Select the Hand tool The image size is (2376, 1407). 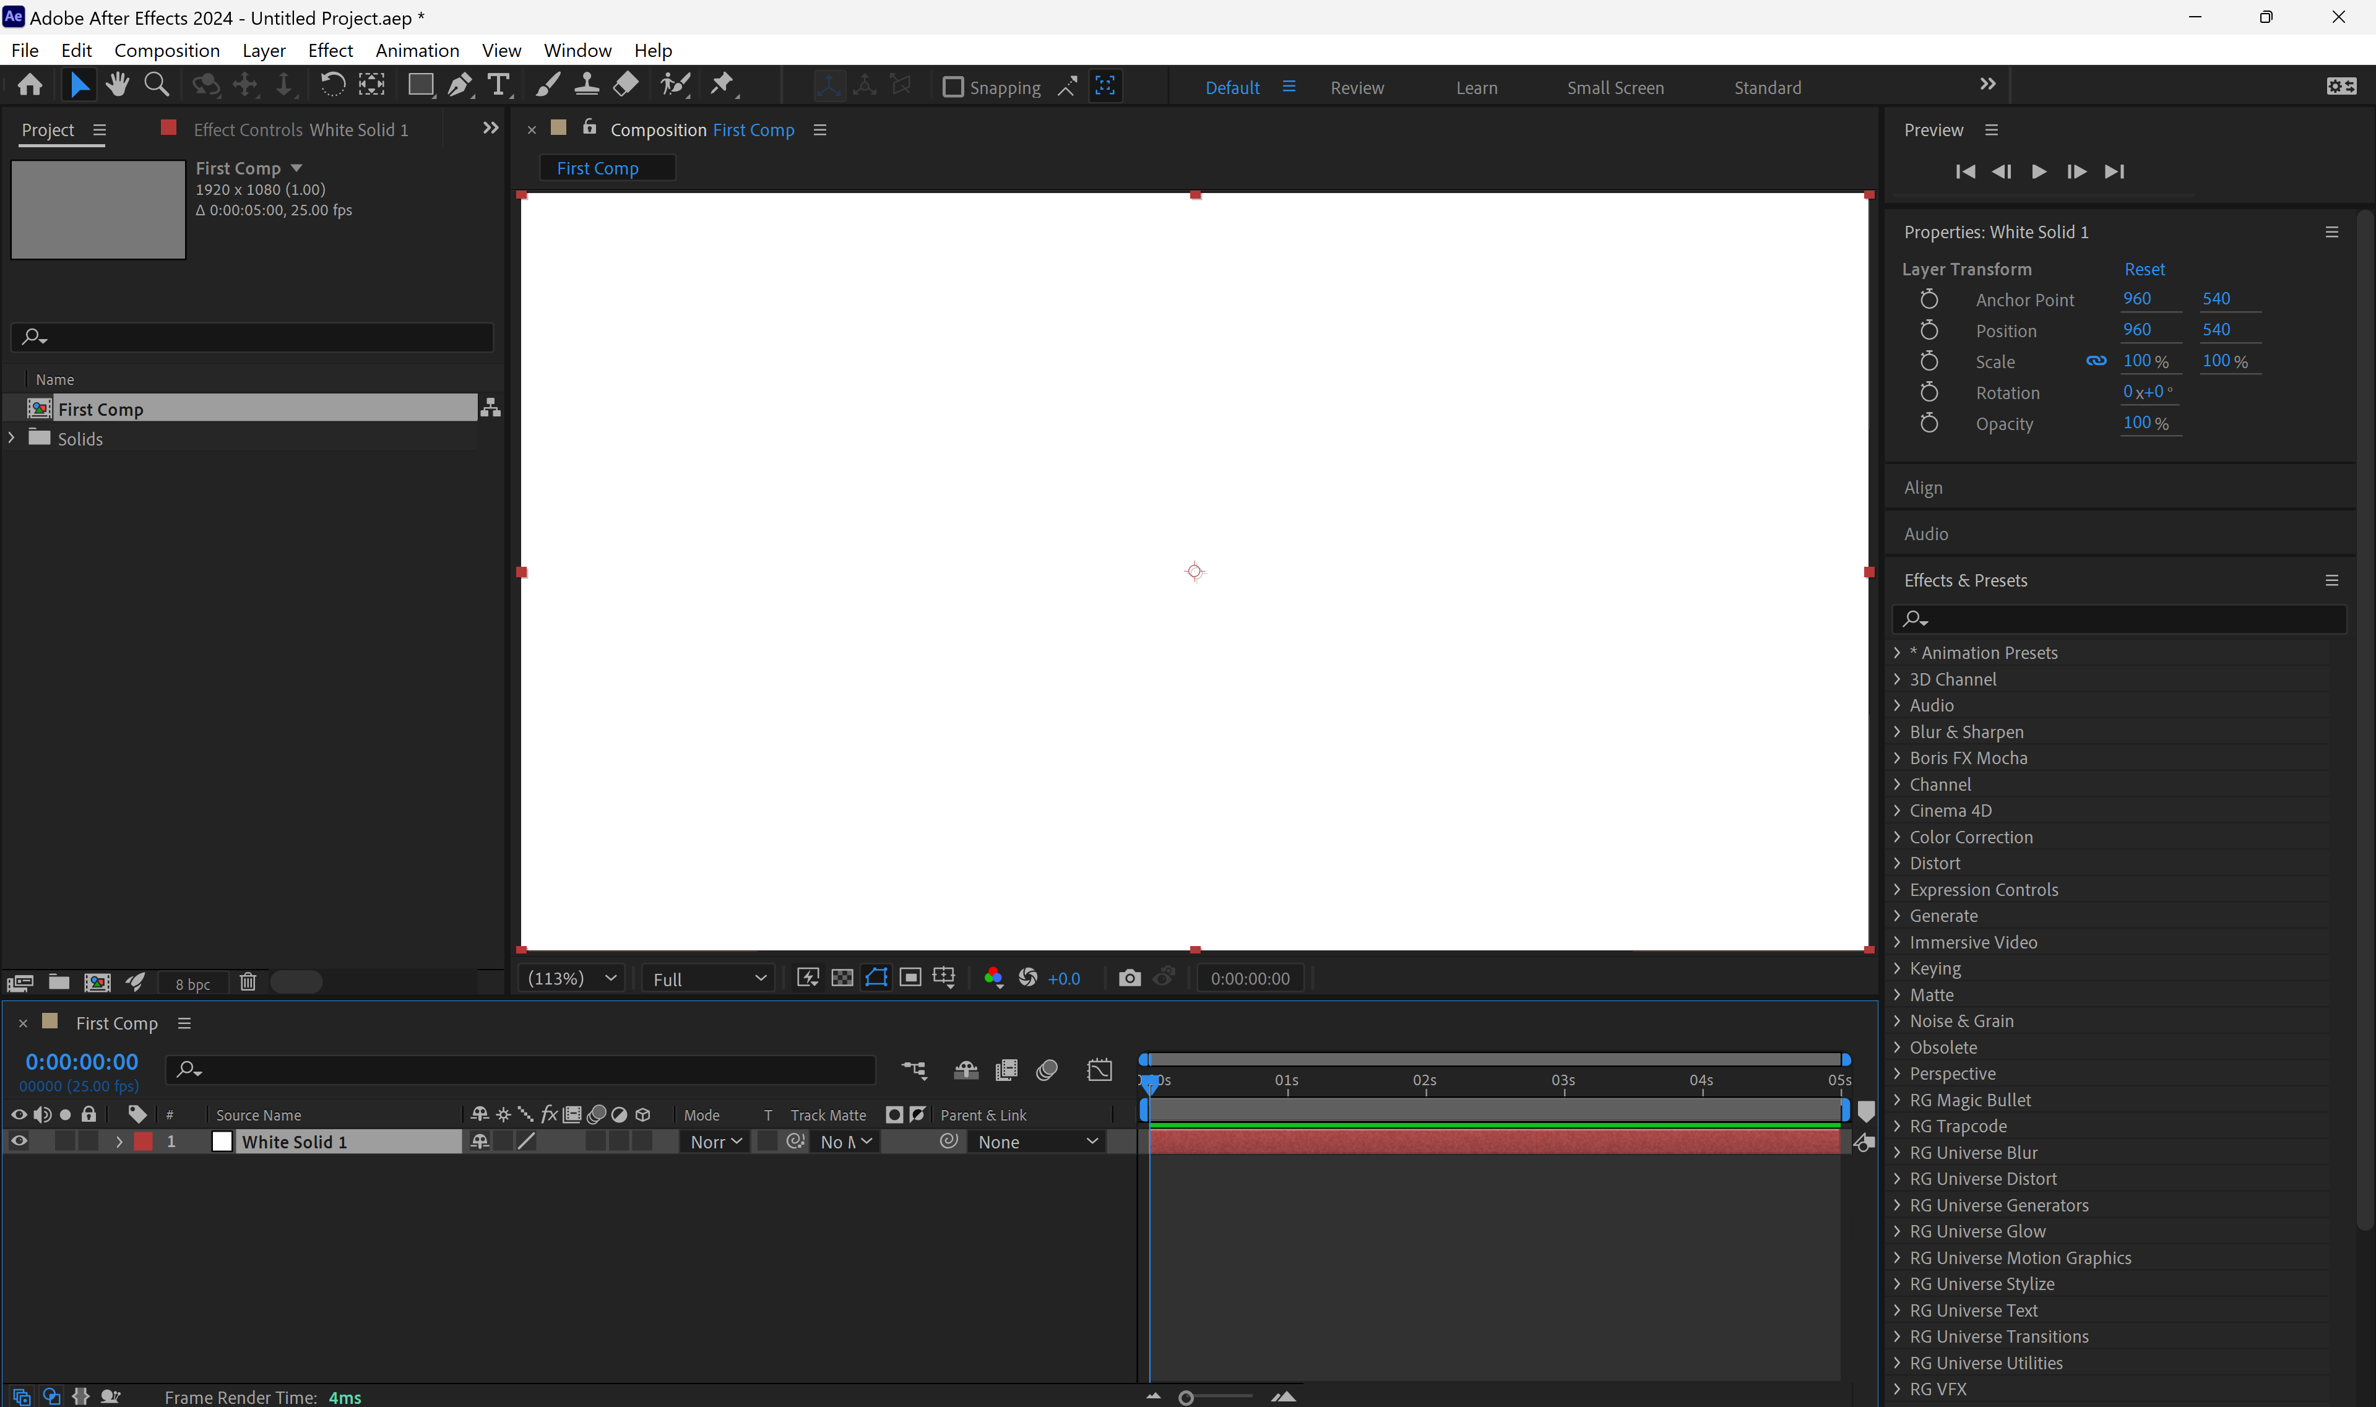[116, 84]
